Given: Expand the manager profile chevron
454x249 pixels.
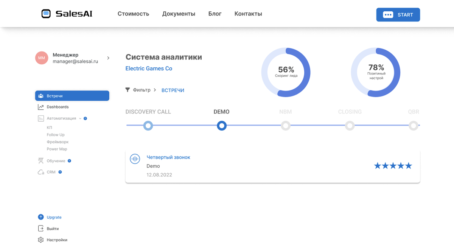Looking at the screenshot, I should point(108,58).
